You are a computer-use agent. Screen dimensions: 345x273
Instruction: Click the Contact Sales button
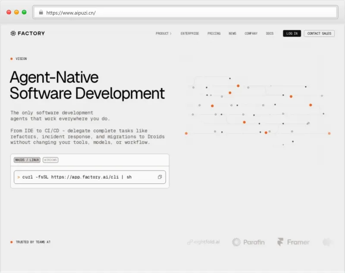pos(319,33)
